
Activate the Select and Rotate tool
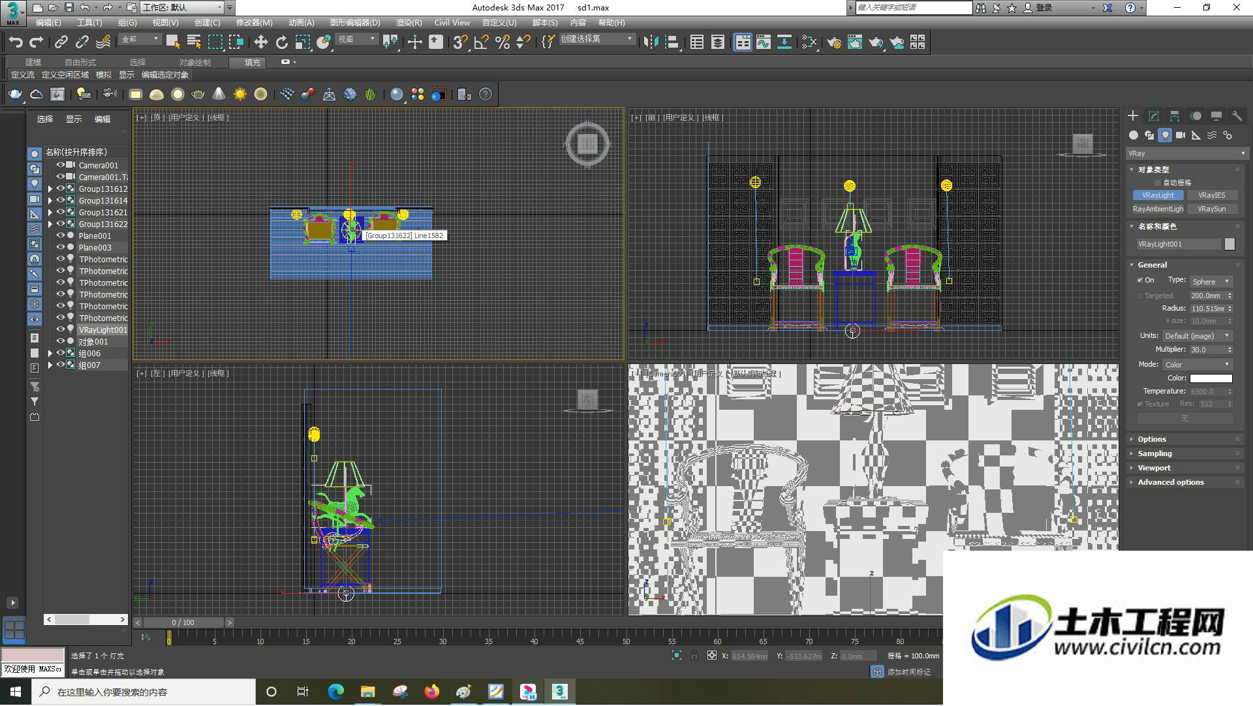click(x=281, y=42)
